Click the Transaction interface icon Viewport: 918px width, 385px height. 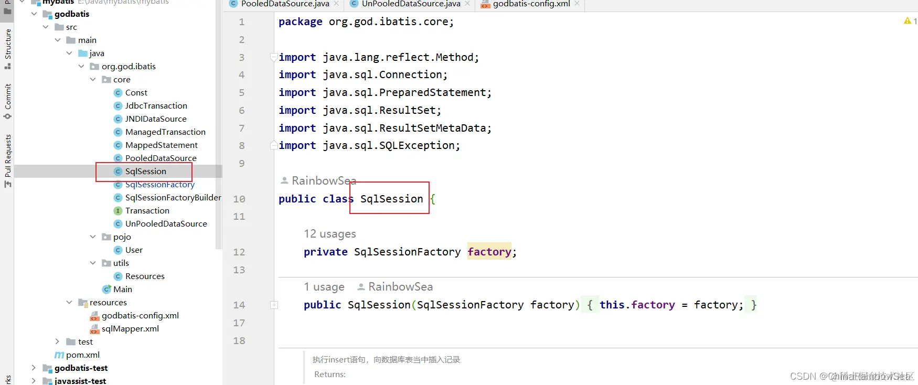(118, 210)
